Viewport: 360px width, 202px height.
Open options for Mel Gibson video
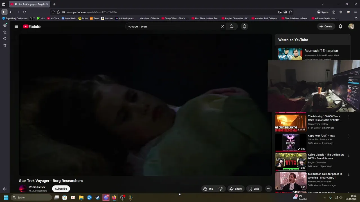(349, 174)
